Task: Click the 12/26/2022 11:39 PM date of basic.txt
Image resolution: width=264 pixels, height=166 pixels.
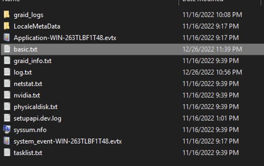Action: tap(212, 49)
